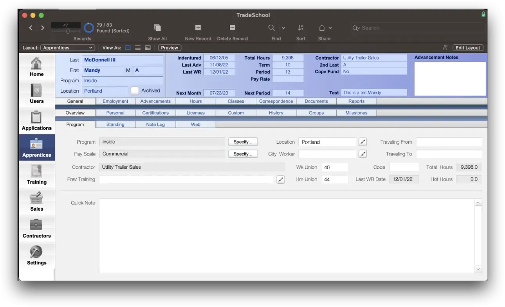Switch View As to list view

pos(137,47)
